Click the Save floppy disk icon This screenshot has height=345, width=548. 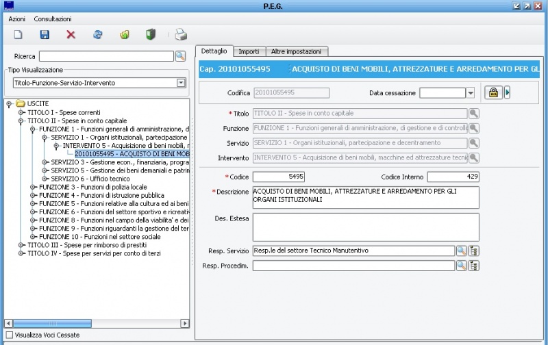pos(45,34)
